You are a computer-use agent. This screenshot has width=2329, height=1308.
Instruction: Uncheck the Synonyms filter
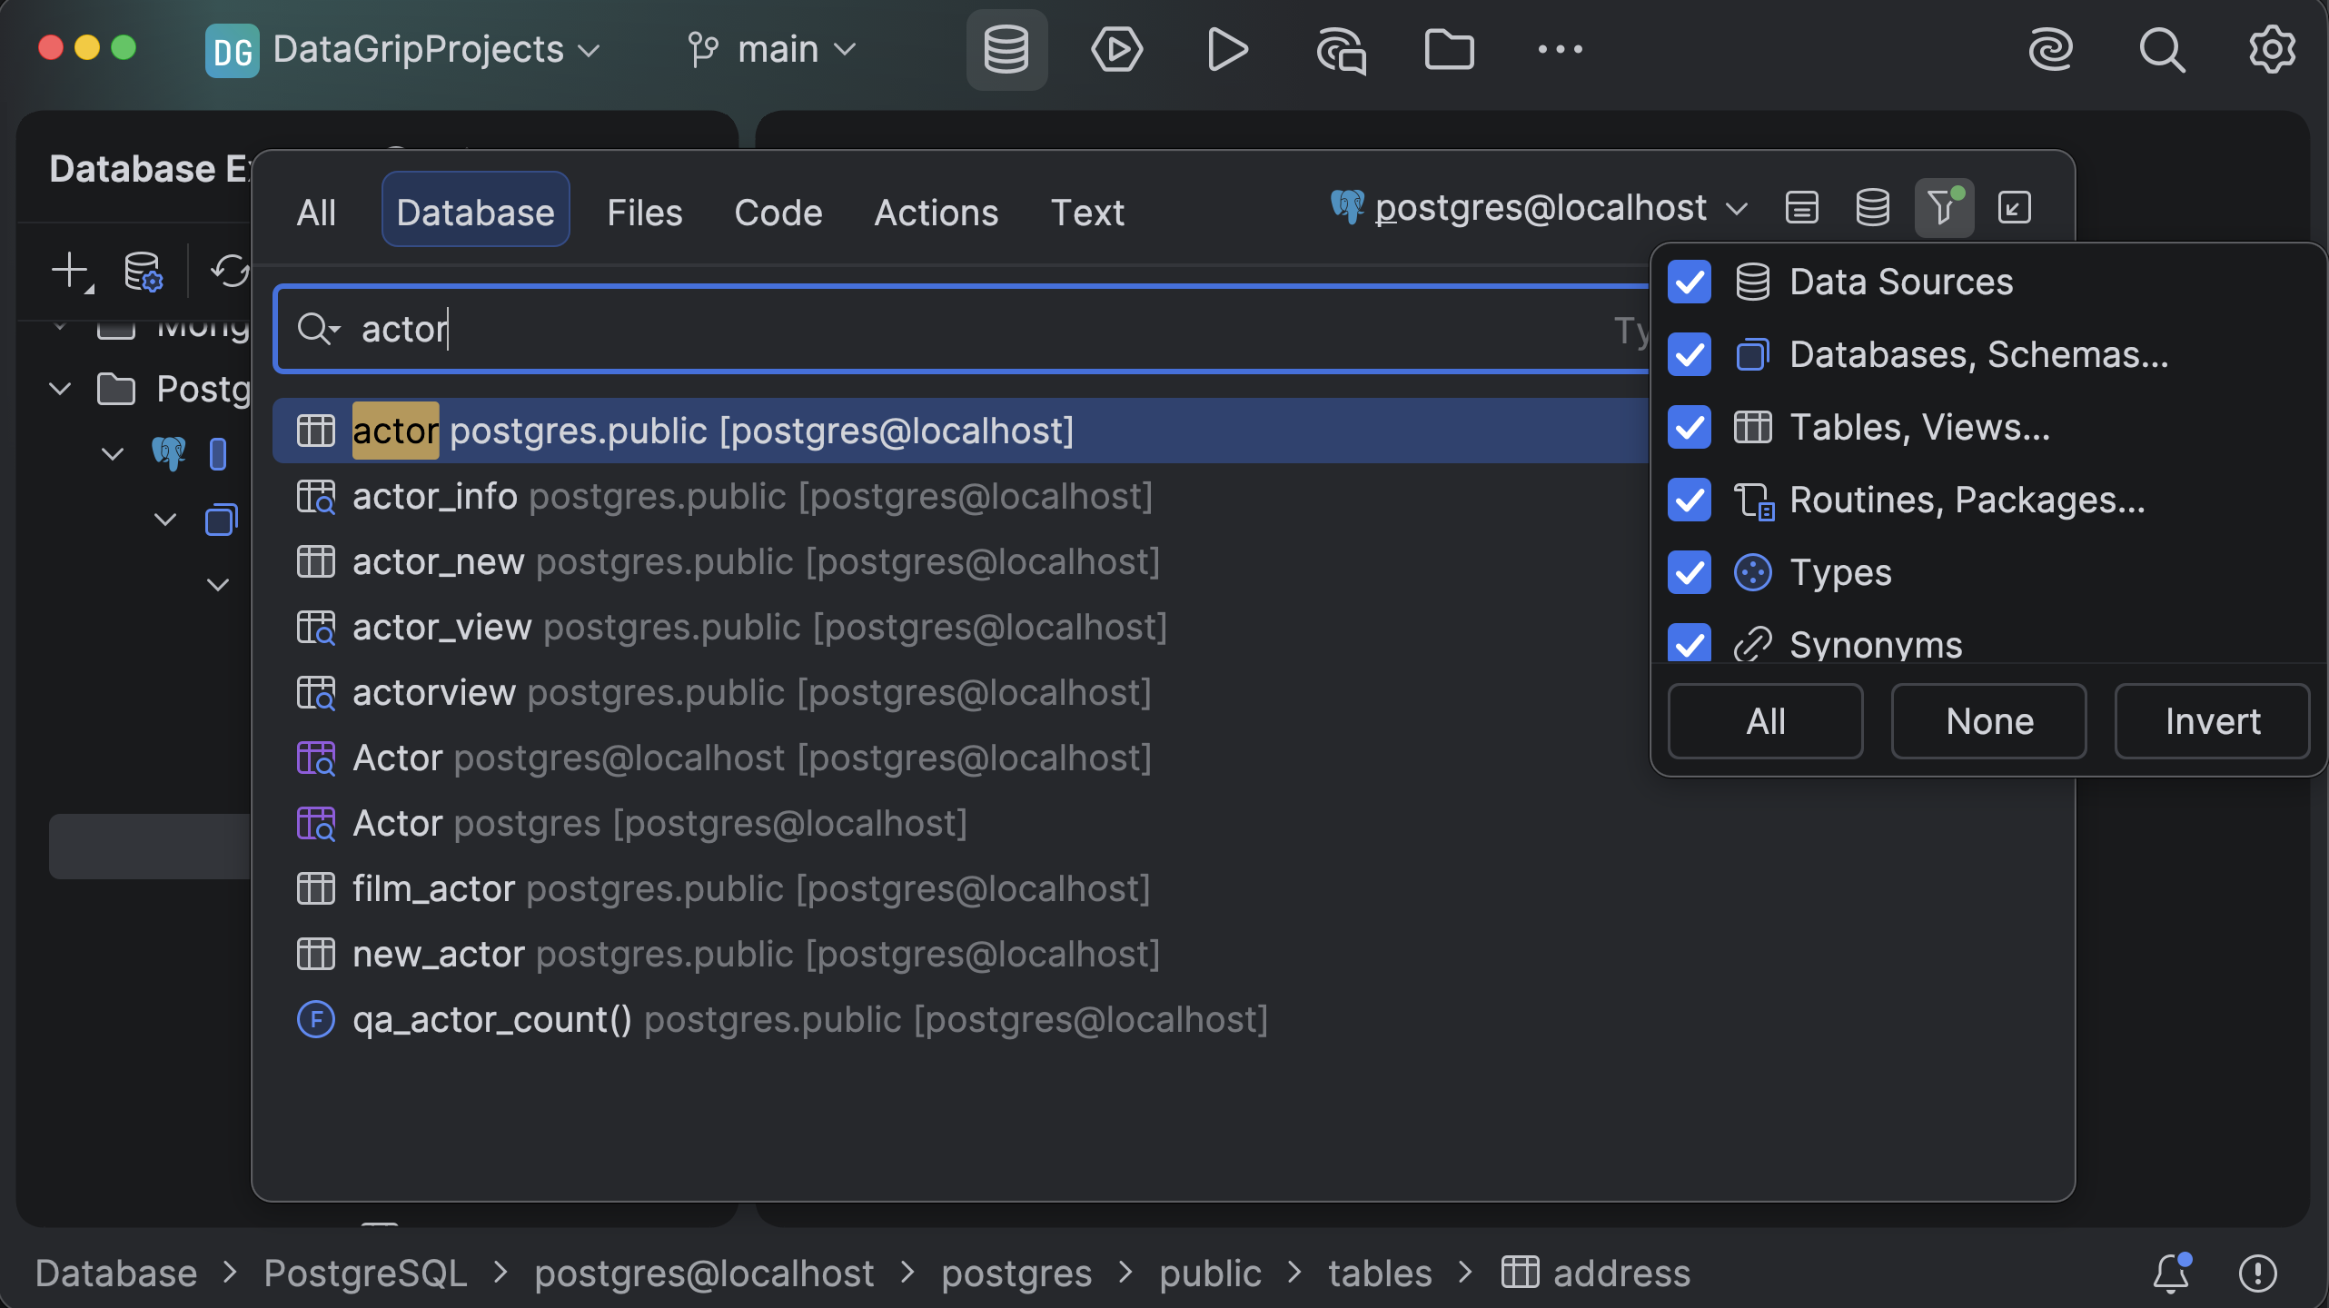[1690, 643]
